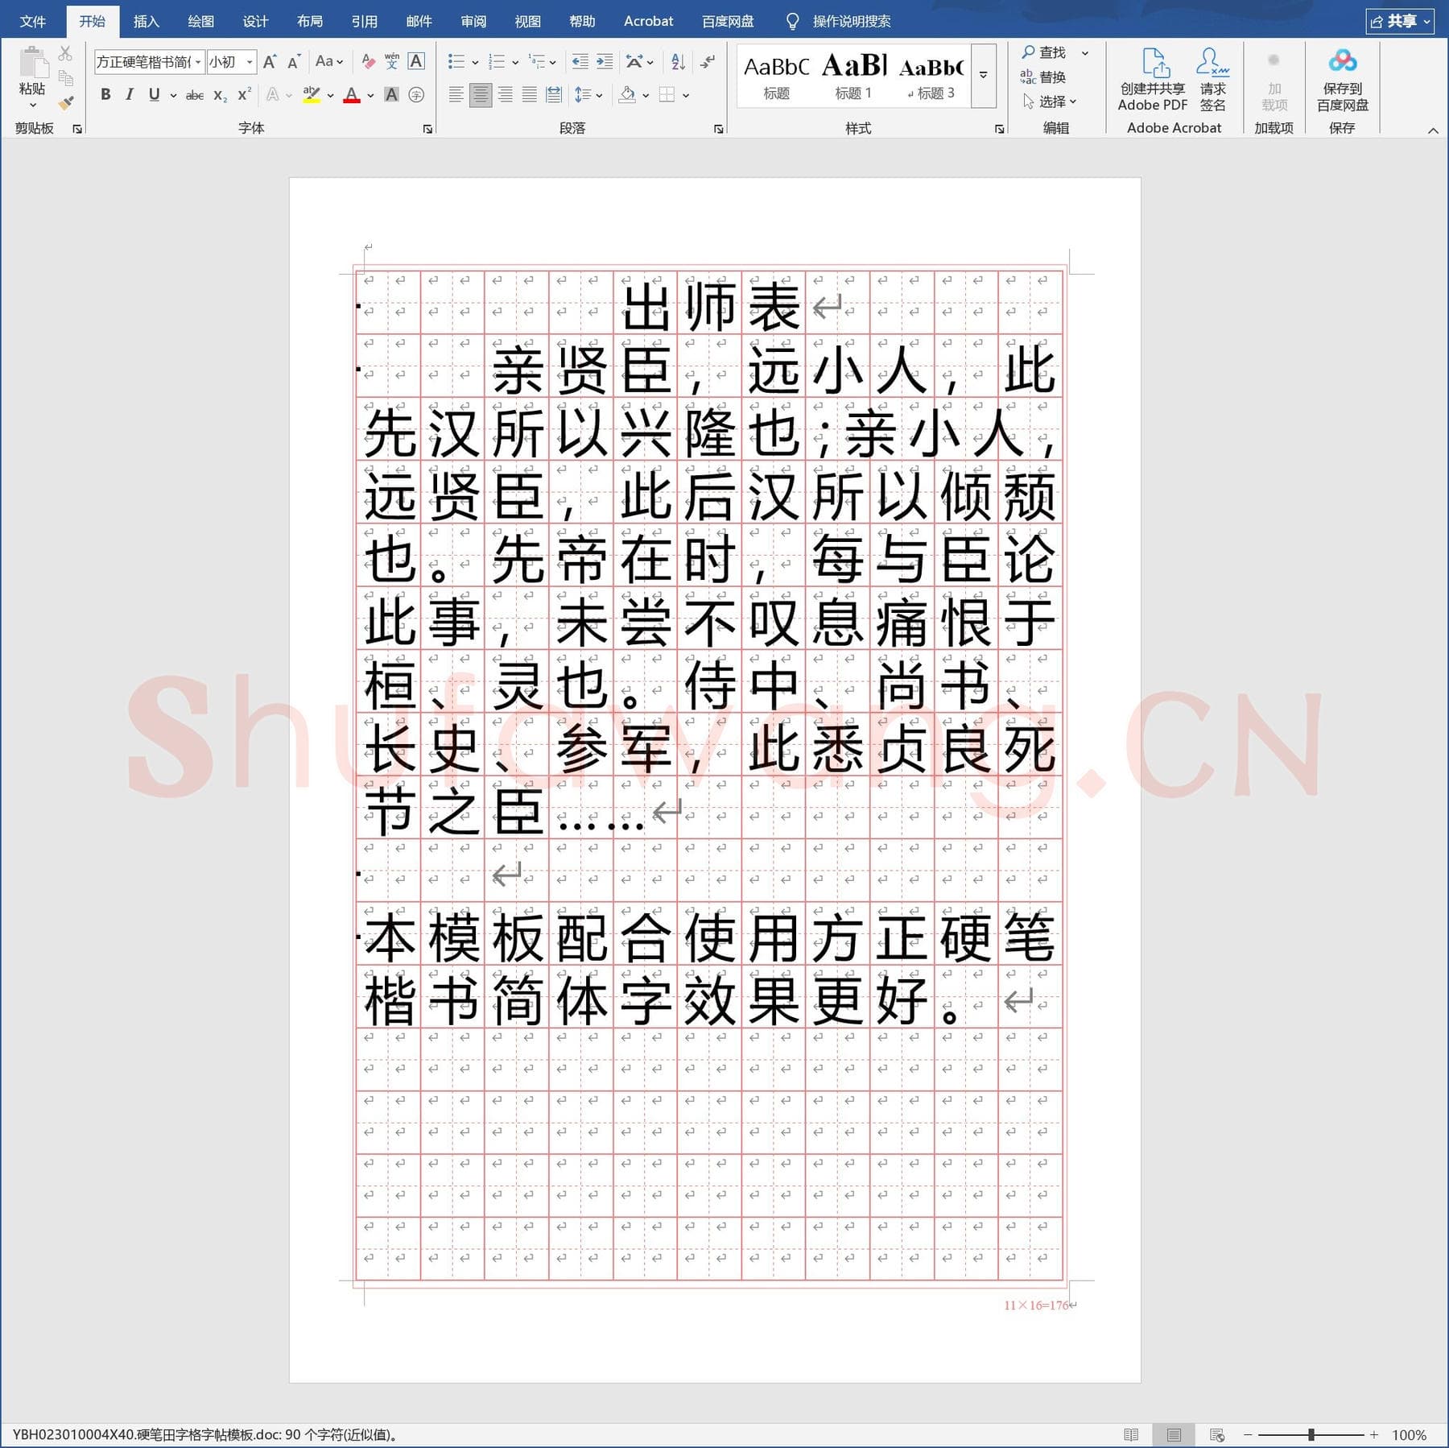Show or hide paragraph marks
1449x1448 pixels.
708,61
